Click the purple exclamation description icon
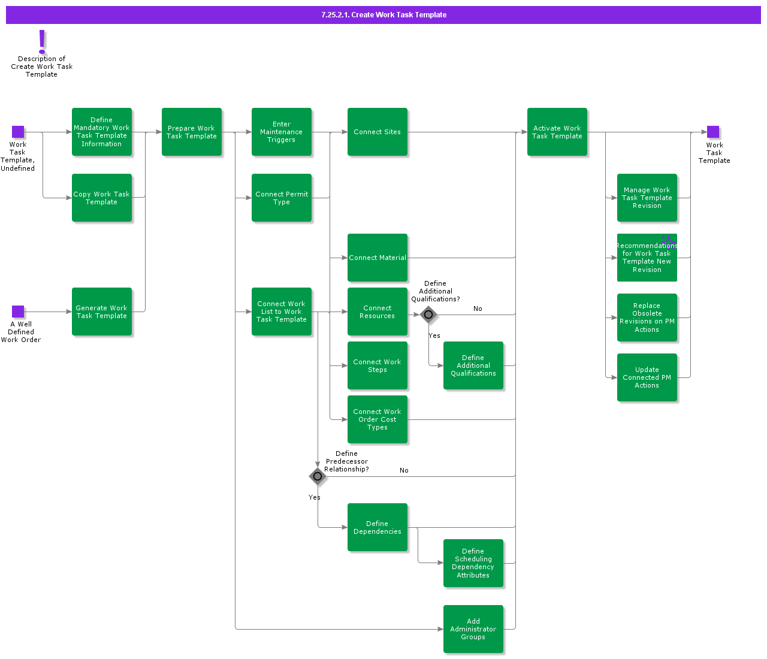The height and width of the screenshot is (659, 767). coord(42,41)
